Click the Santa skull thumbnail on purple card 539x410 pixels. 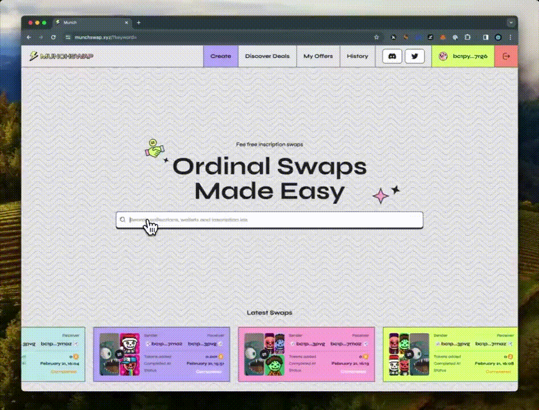pos(130,343)
